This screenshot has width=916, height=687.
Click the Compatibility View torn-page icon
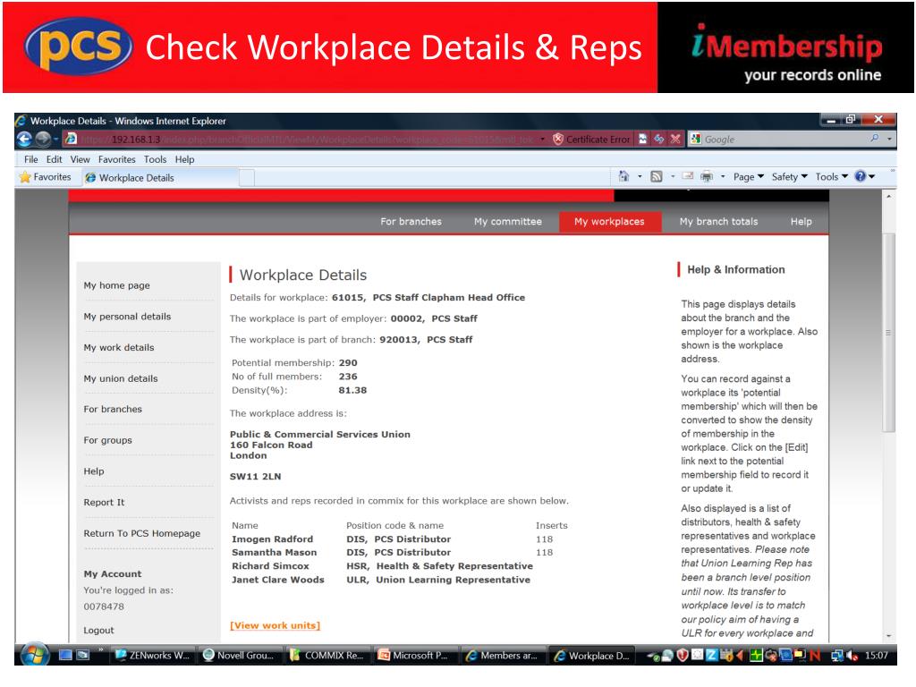coord(642,139)
